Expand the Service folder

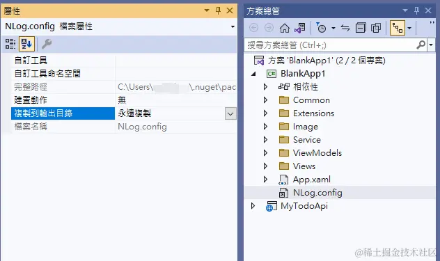[x=265, y=139]
